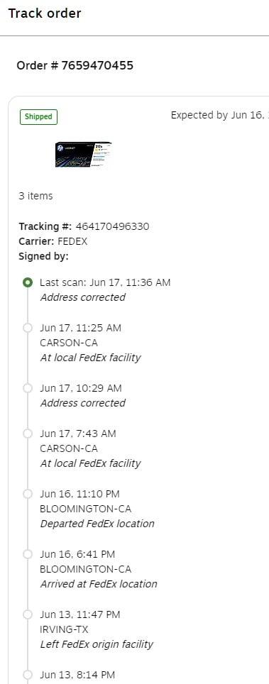The width and height of the screenshot is (269, 684).
Task: Click the Jun 13, 8:14 PM timeline dot
Action: (x=28, y=675)
